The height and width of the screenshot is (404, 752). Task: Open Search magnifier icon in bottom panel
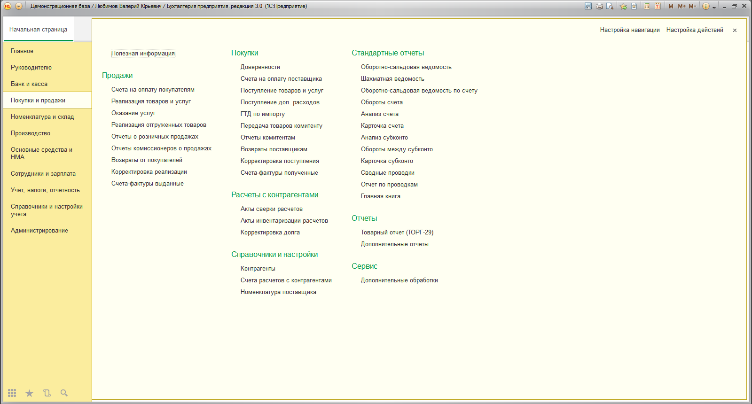click(x=64, y=393)
